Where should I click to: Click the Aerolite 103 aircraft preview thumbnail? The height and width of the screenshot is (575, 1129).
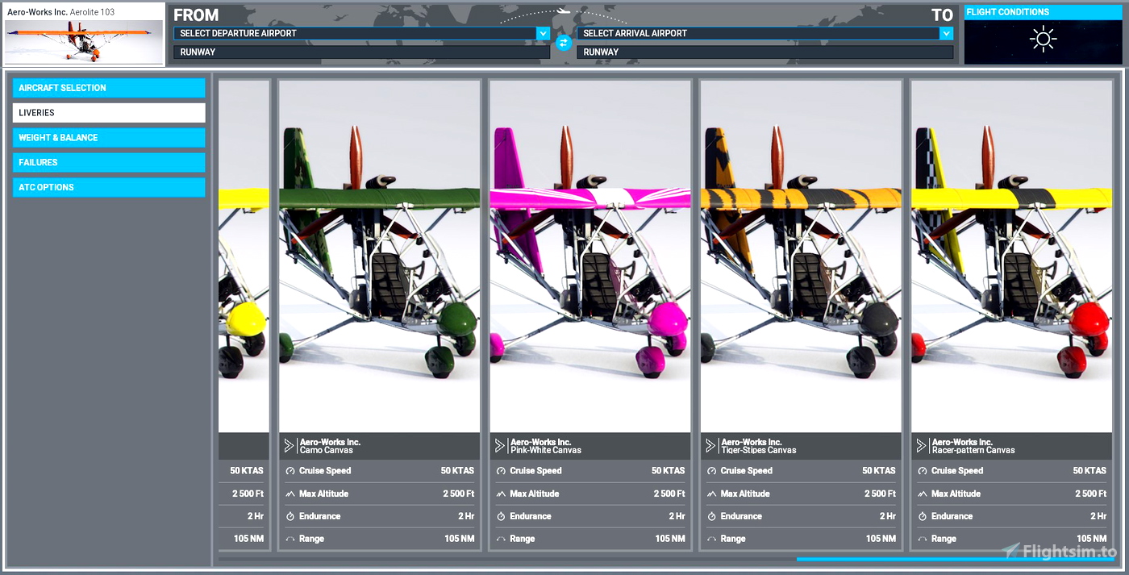tap(84, 42)
